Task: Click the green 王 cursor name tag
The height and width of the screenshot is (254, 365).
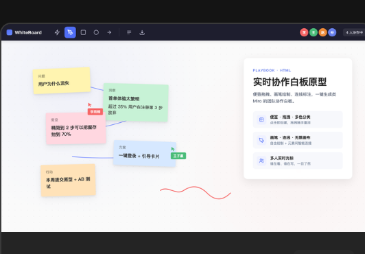Action: coord(178,156)
